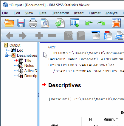The image size is (124, 126).
Task: Click the N column header in table
Action: coord(90,119)
